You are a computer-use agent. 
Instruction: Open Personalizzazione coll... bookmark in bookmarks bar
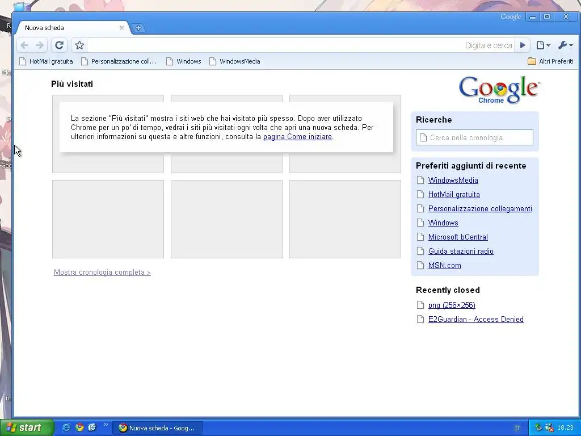pos(119,61)
